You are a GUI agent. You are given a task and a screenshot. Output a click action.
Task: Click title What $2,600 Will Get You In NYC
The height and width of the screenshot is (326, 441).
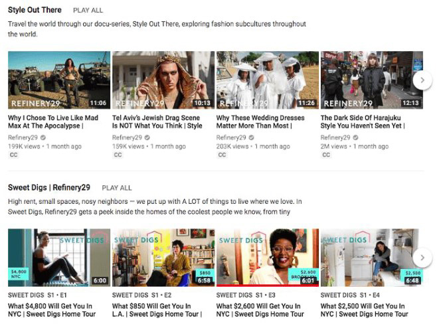[x=260, y=310]
